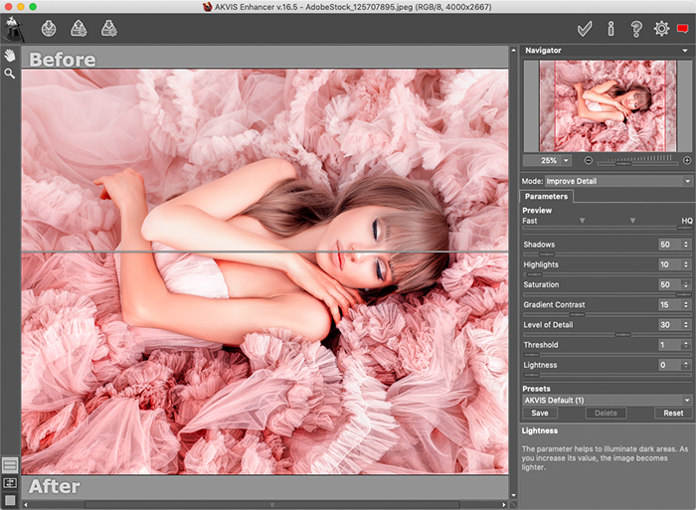Open the 25% zoom level dropdown
The width and height of the screenshot is (696, 510).
(566, 160)
